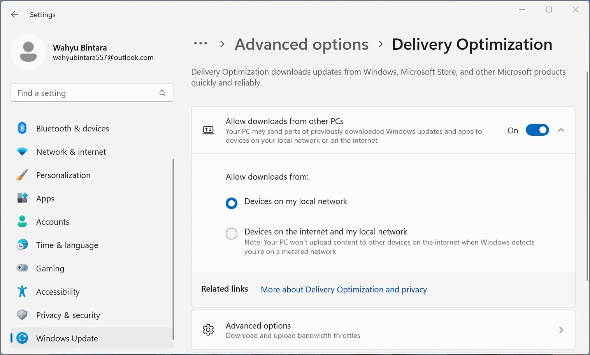Viewport: 590px width, 355px height.
Task: Navigate to Advanced options in breadcrumb
Action: point(301,44)
